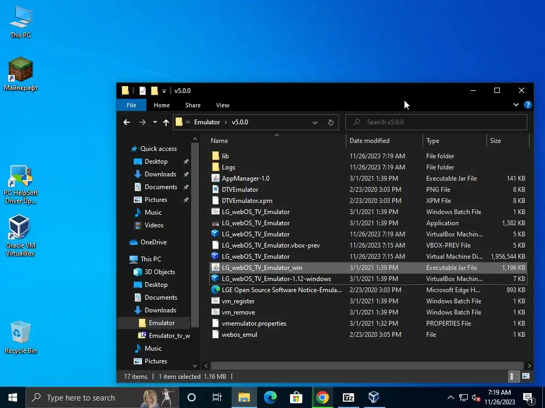Screen dimensions: 545x408
Task: Open Google Chrome from the taskbar
Action: [x=322, y=397]
